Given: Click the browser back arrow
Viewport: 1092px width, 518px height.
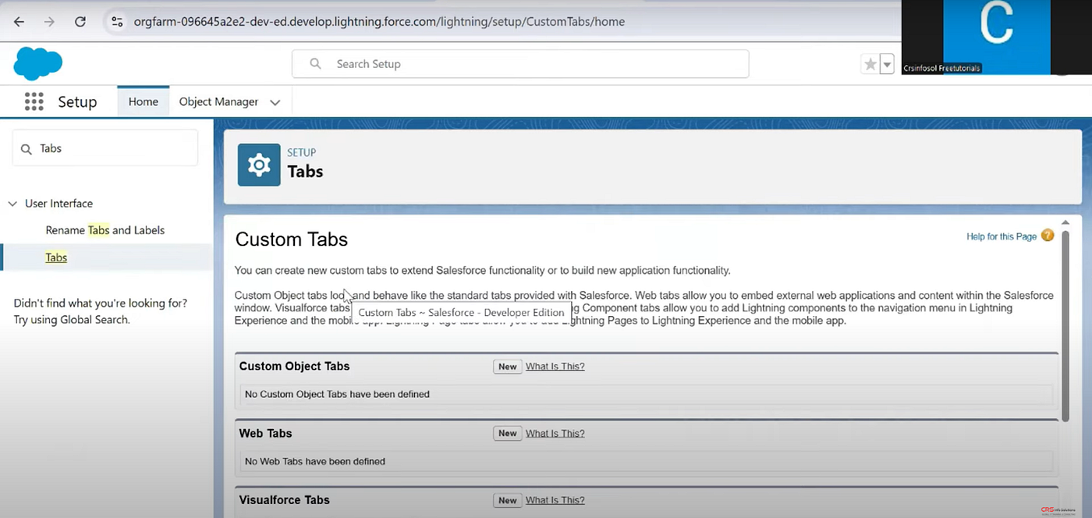Looking at the screenshot, I should 19,22.
